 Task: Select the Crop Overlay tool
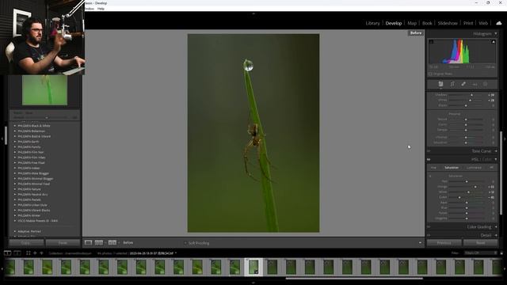click(x=452, y=84)
